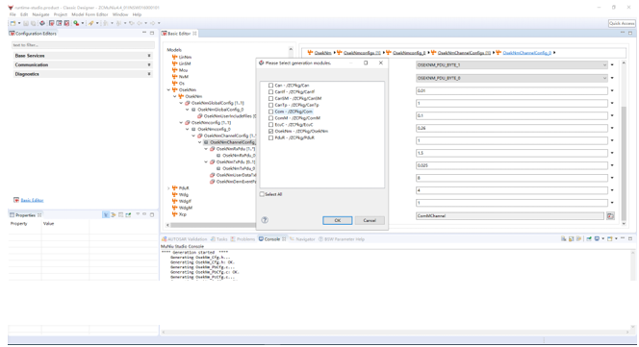Collapse the top-level OsekNm model node

[x=168, y=89]
